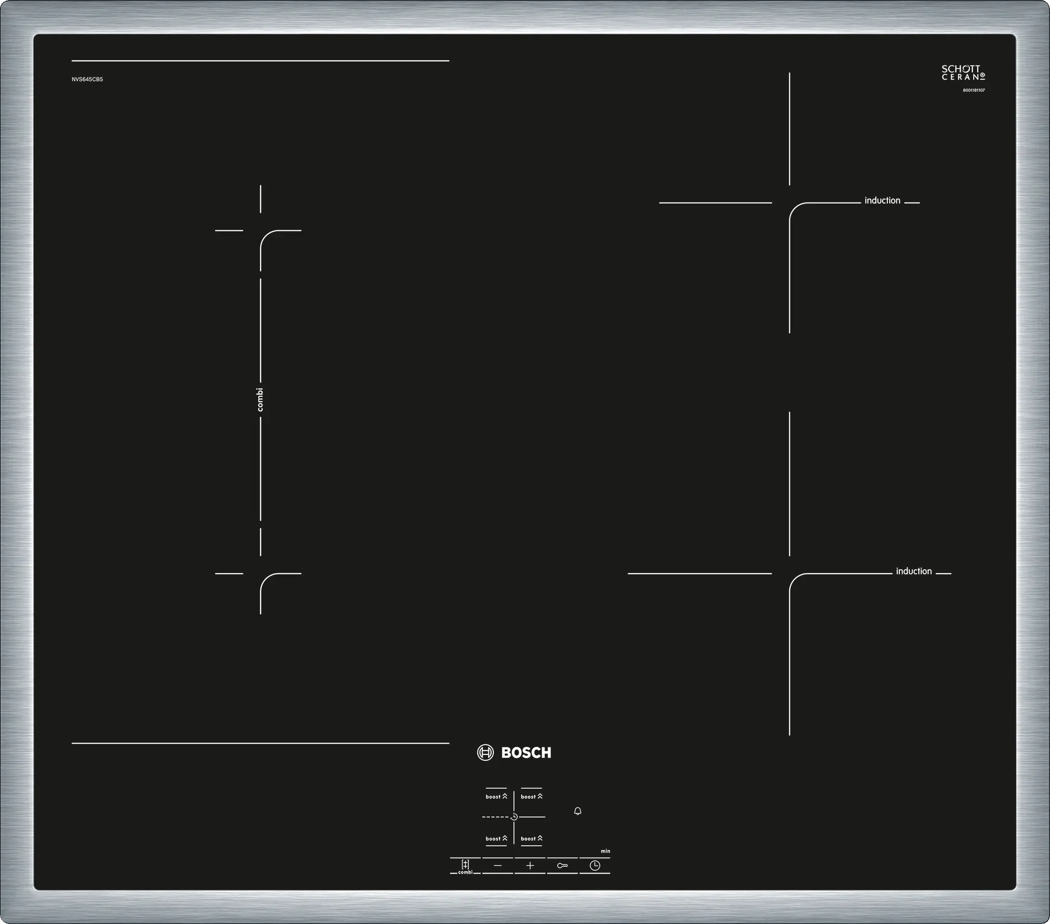Select the top-left boost zone
This screenshot has width=1050, height=924.
(x=496, y=796)
